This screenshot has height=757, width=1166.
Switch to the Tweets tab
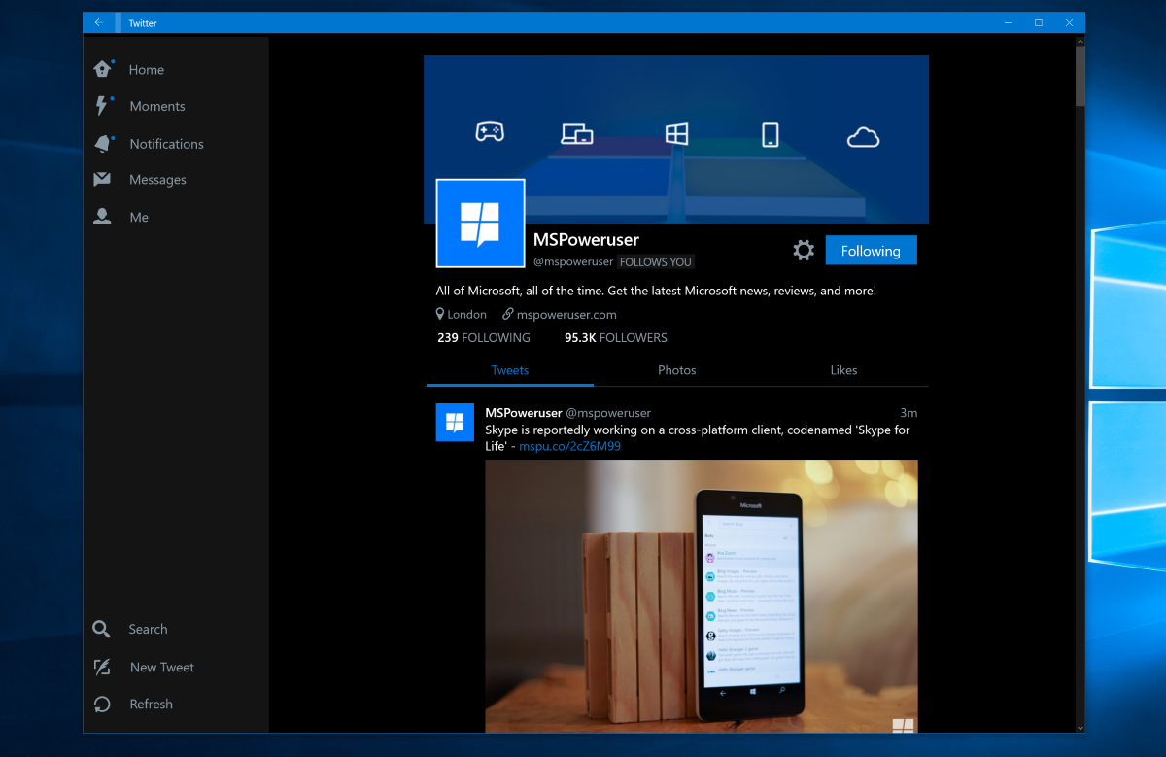point(510,370)
